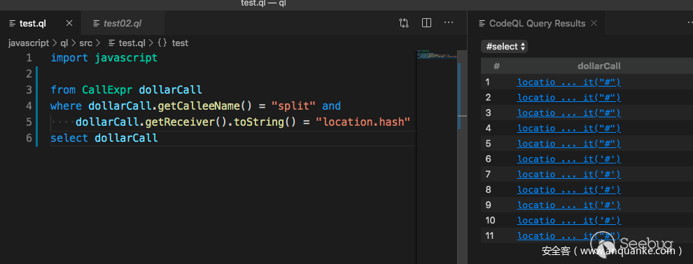Close the CodeQL Query Results panel
The width and height of the screenshot is (693, 264).
594,23
